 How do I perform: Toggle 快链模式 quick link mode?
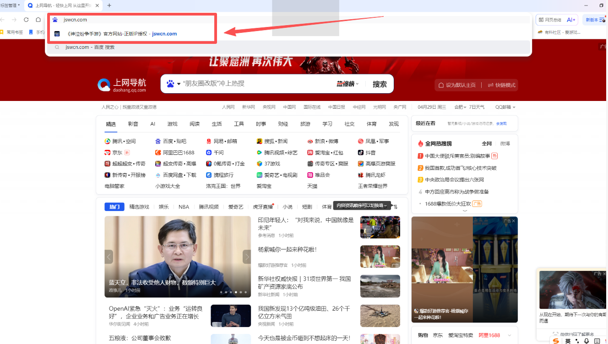click(x=501, y=85)
